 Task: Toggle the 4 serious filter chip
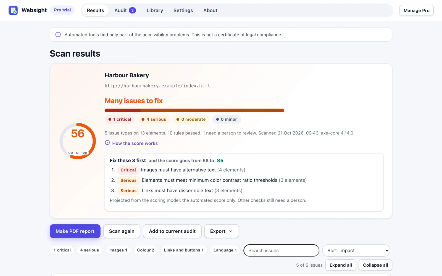pos(90,250)
